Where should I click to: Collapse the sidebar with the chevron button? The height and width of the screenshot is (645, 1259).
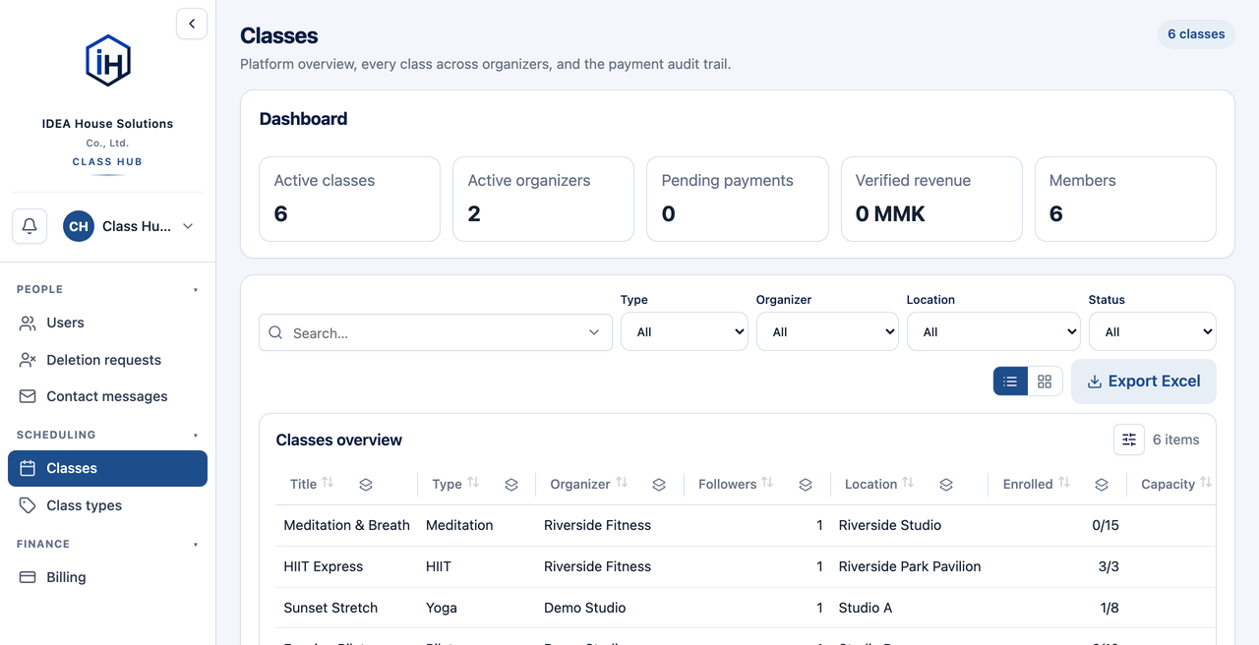[x=192, y=24]
